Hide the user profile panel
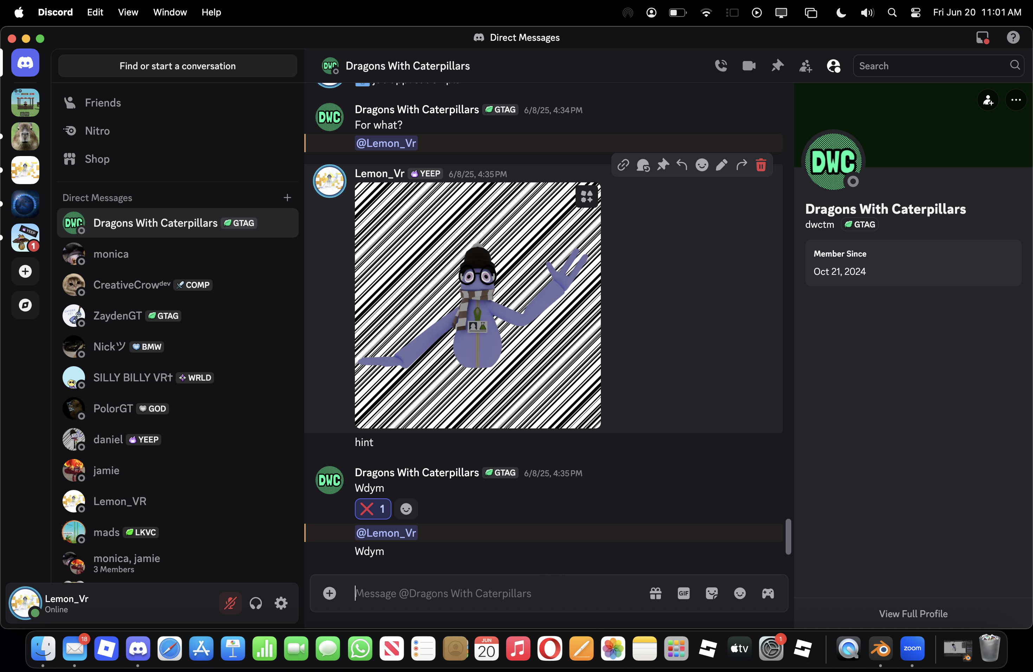This screenshot has width=1033, height=672. tap(833, 66)
